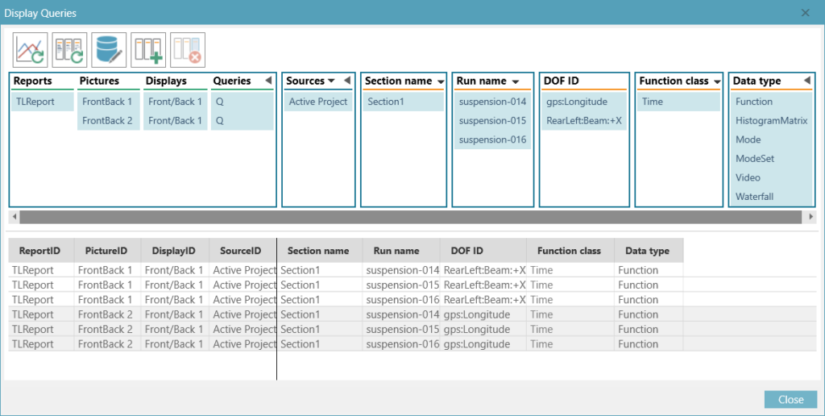
Task: Click the refresh chart display icon
Action: point(30,50)
